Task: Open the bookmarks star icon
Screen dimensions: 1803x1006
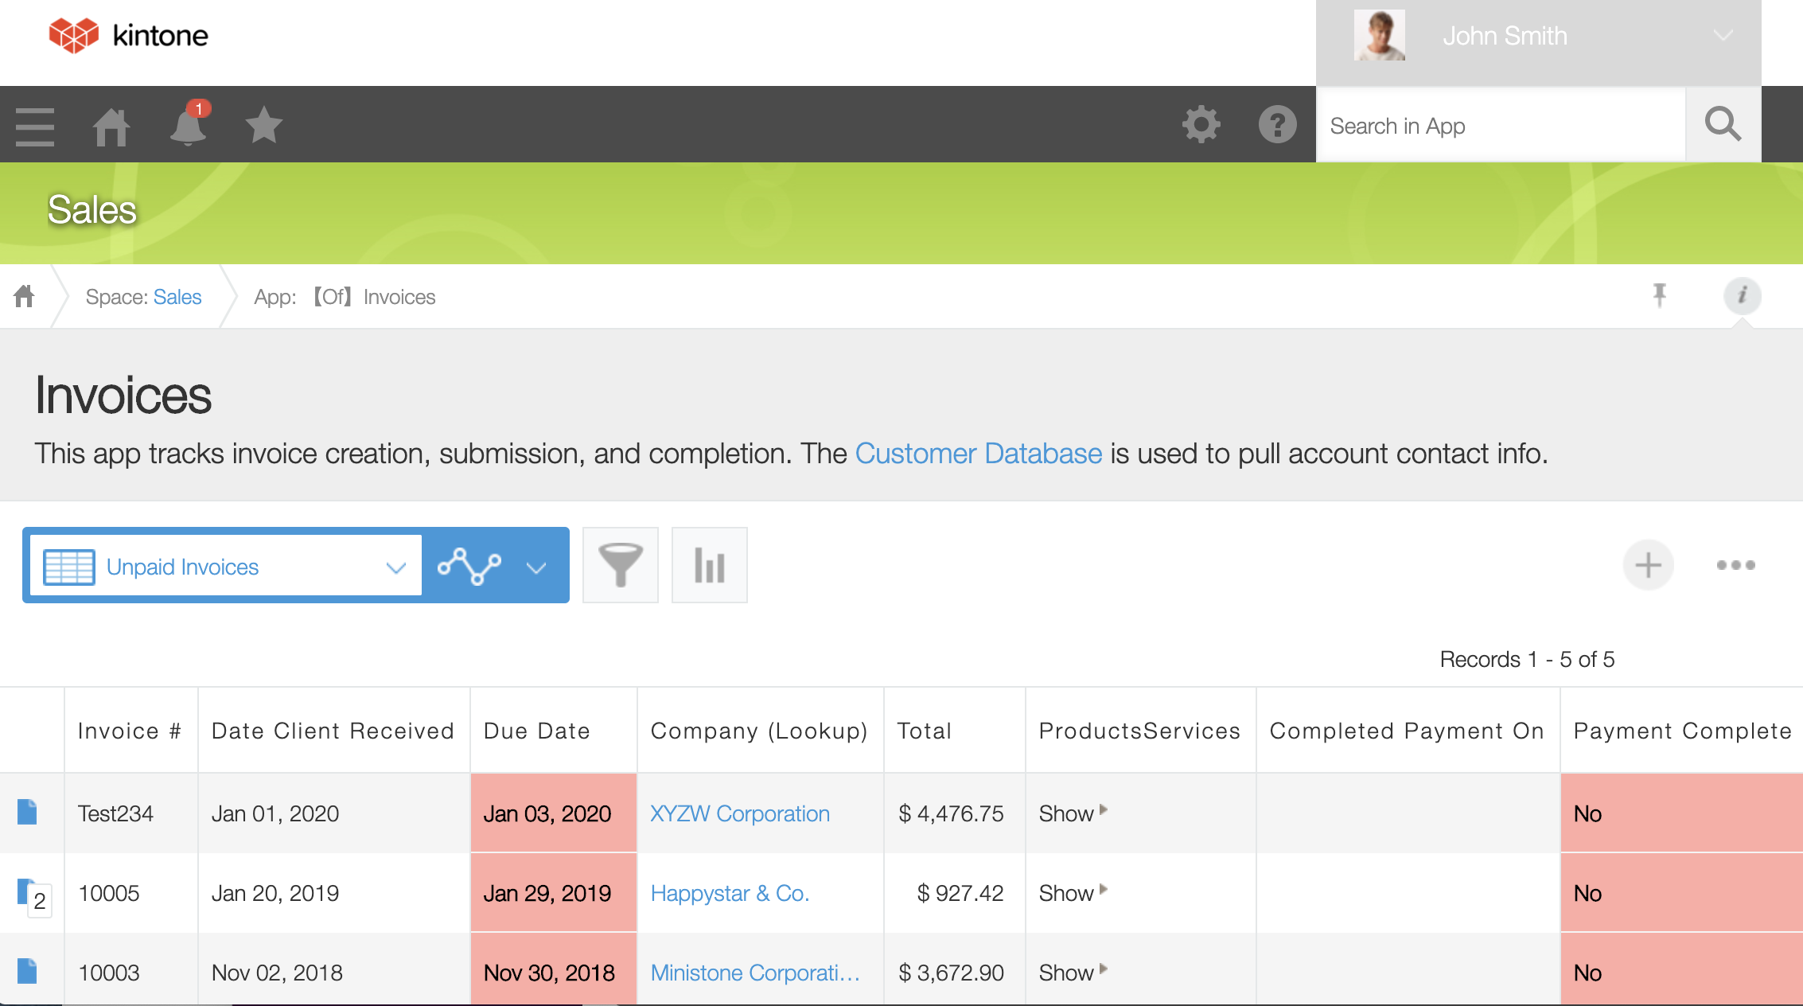Action: (x=263, y=126)
